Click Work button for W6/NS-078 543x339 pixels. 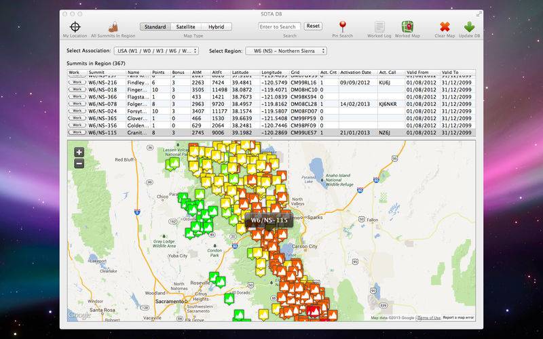click(77, 104)
